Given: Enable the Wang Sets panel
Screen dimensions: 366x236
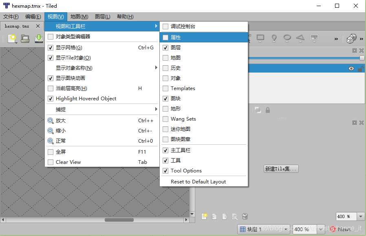Looking at the screenshot, I should coord(165,119).
